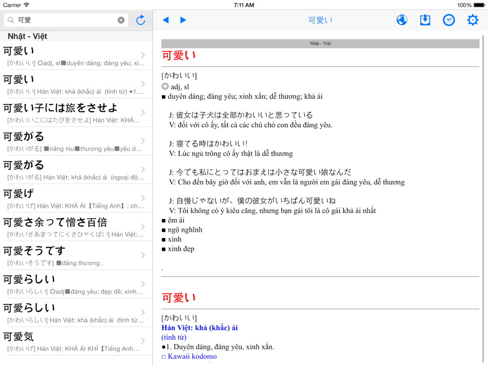Tap the second red 可愛い headword
The height and width of the screenshot is (366, 488).
[x=179, y=298]
